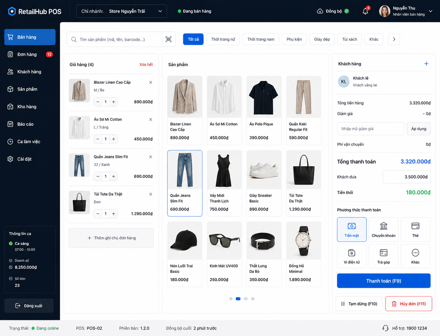Click the Khách đưa amount field
This screenshot has height=336, width=440.
coord(407,177)
